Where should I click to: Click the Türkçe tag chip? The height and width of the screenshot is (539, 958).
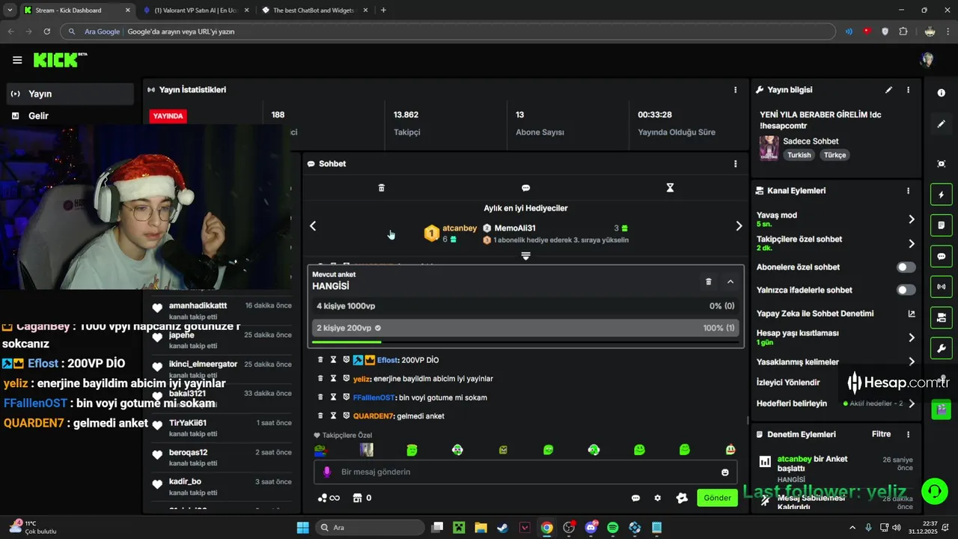click(x=835, y=155)
